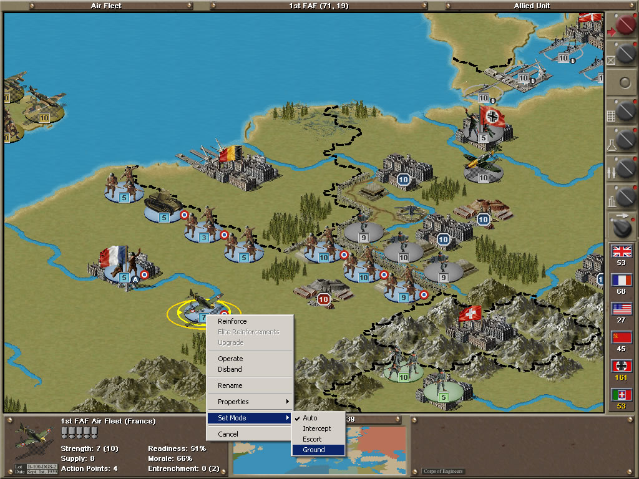Select the French tank unit strength 5
639x479 pixels.
coord(164,207)
